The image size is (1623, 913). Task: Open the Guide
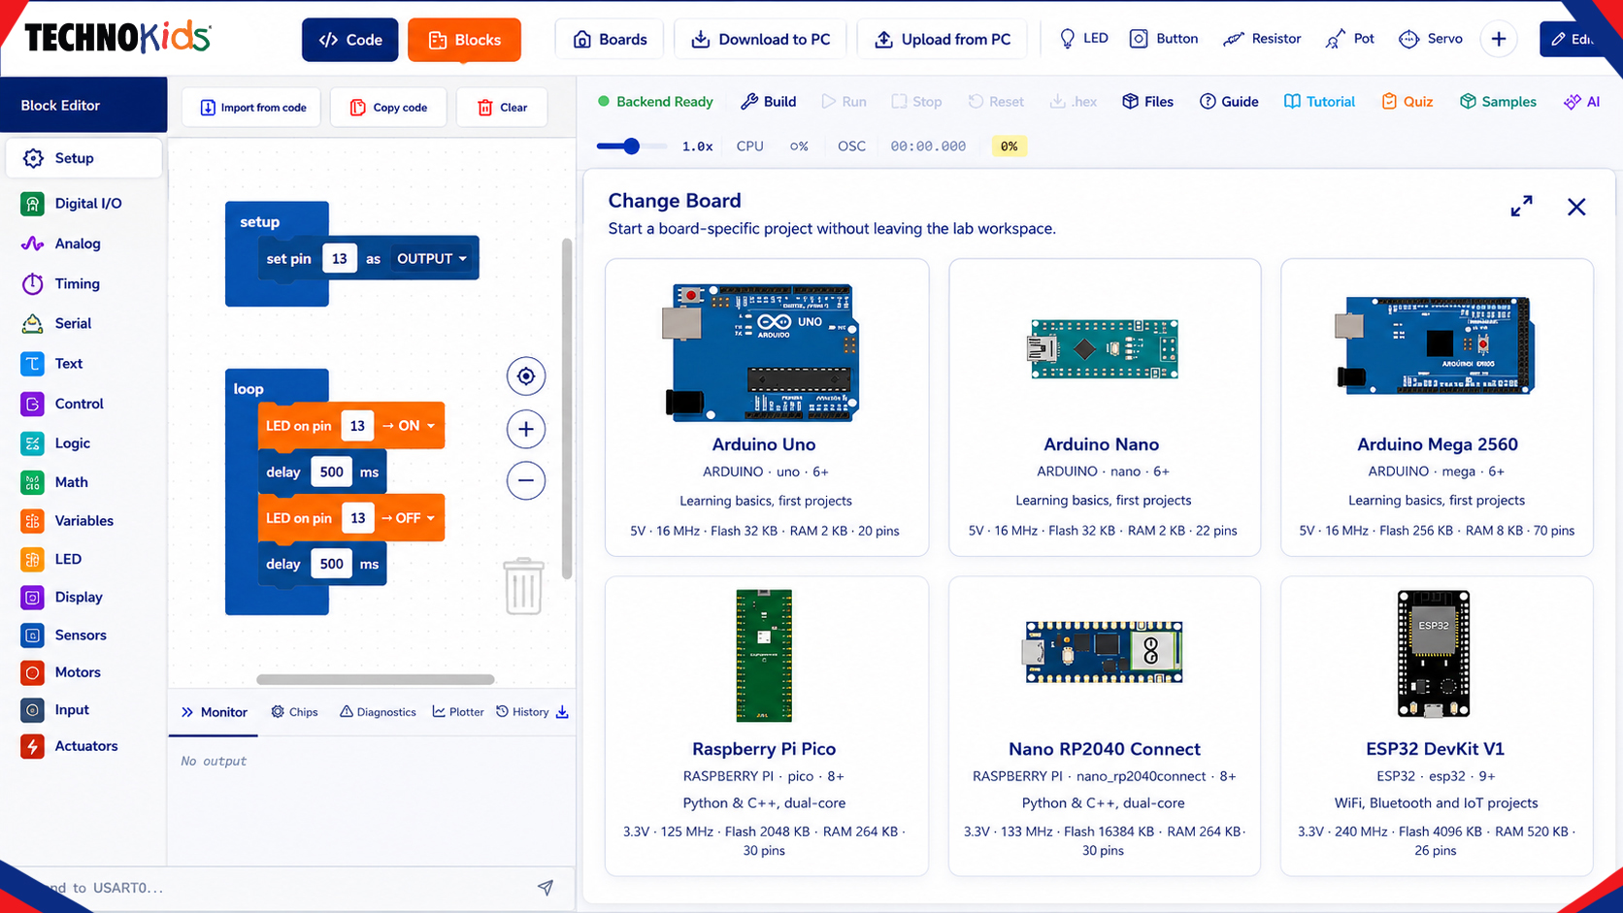pyautogui.click(x=1229, y=102)
